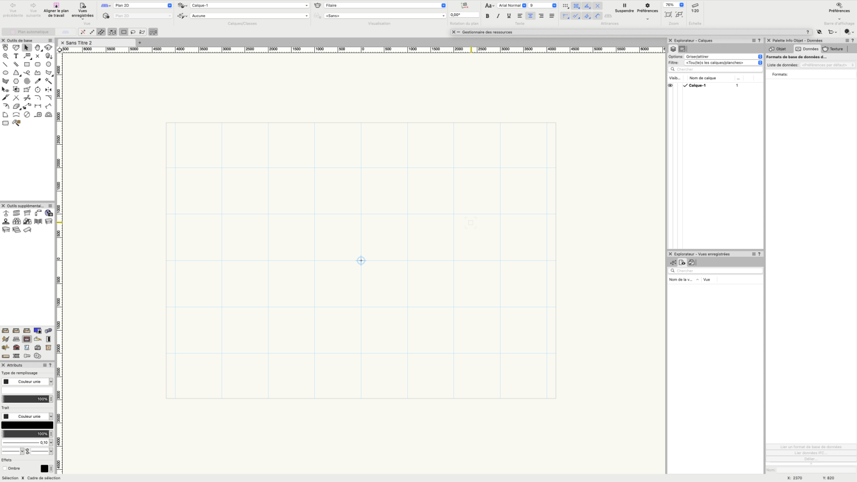Viewport: 857px width, 482px height.
Task: Click the Suspendre snapping button
Action: click(624, 8)
